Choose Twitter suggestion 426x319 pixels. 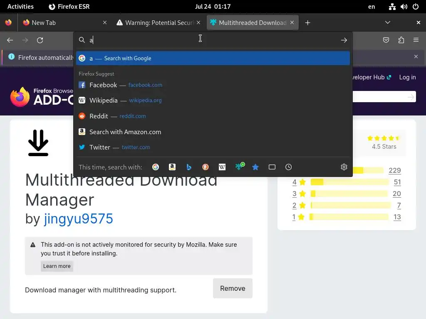coord(213,147)
